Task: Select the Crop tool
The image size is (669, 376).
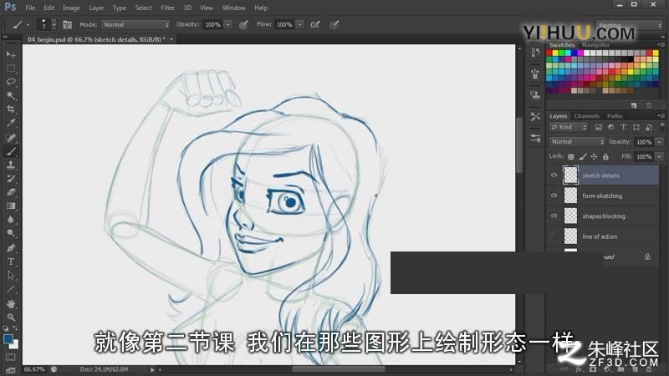Action: click(11, 109)
